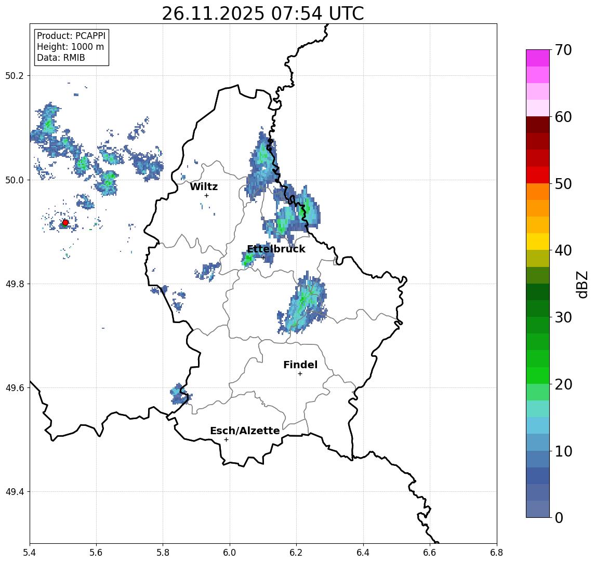The width and height of the screenshot is (595, 563).
Task: Click the longitude 6.6 axis label
Action: [x=430, y=553]
